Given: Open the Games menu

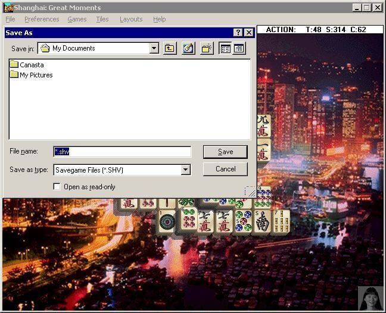Looking at the screenshot, I should [77, 19].
